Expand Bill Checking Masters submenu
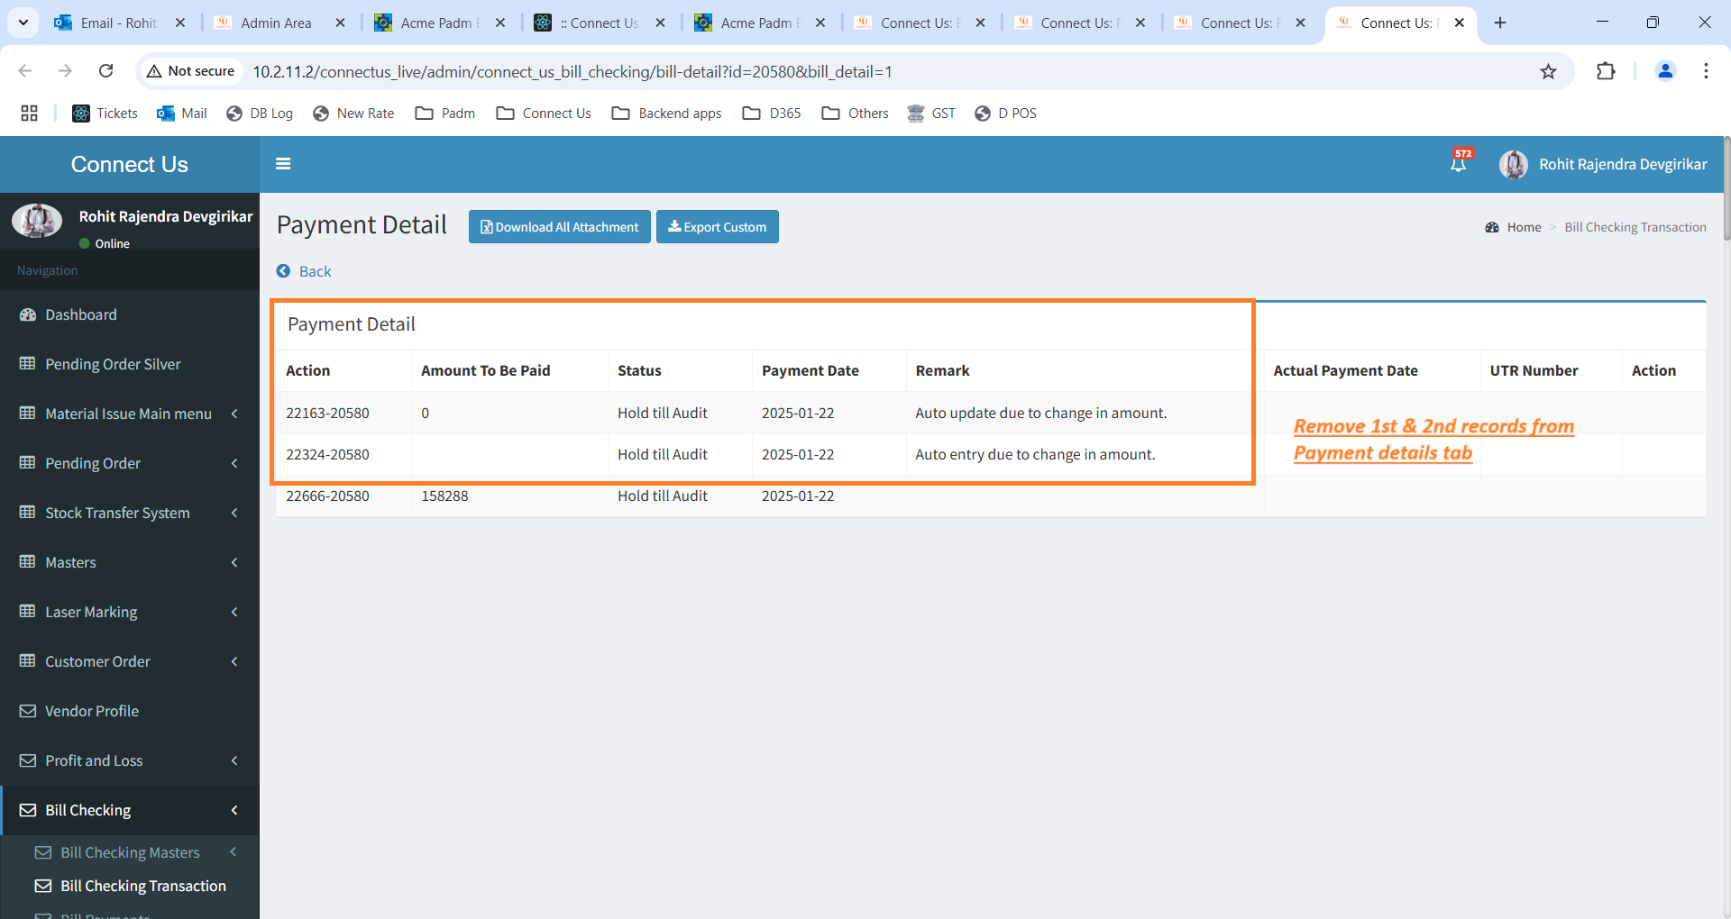The image size is (1731, 919). tap(130, 852)
